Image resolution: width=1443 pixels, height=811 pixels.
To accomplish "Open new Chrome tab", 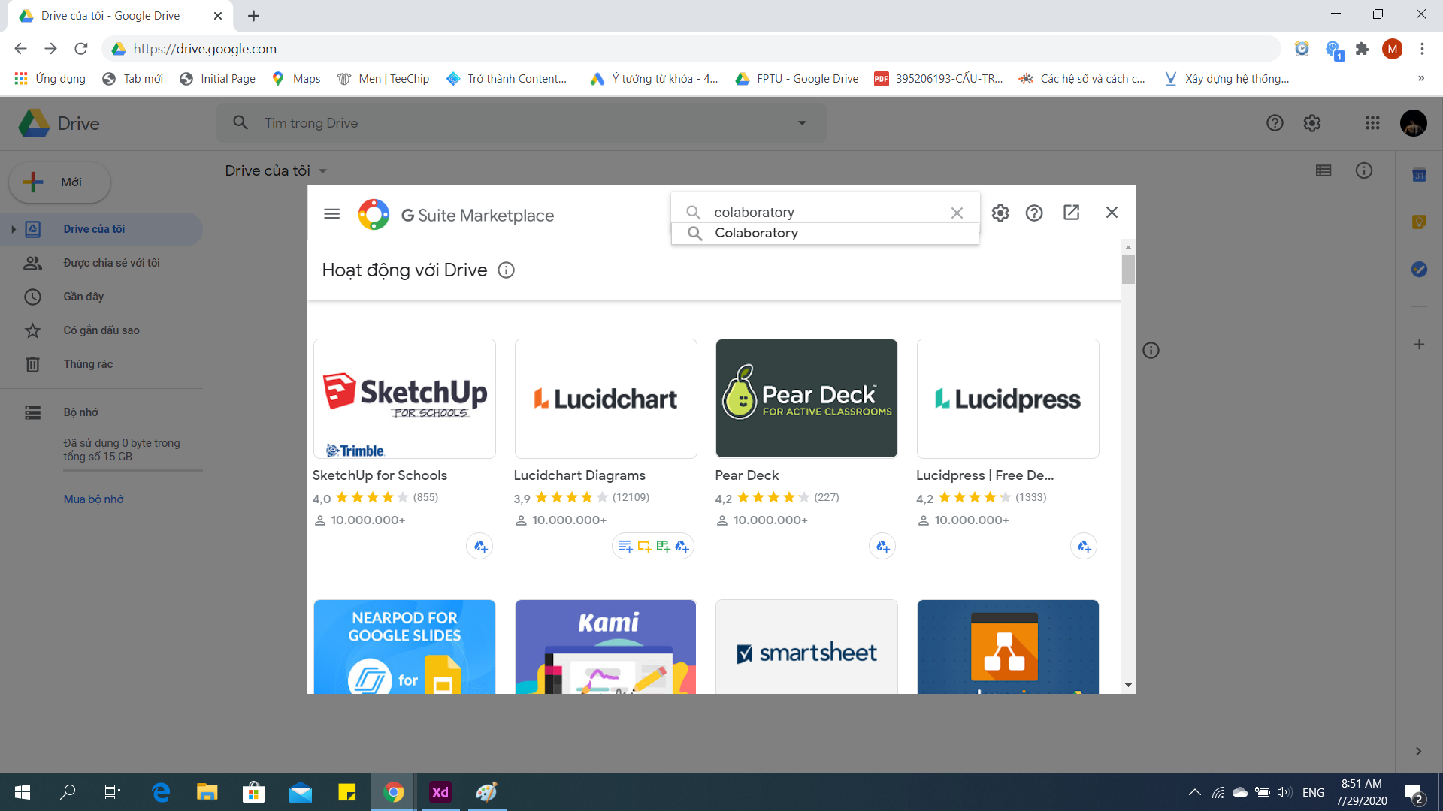I will coord(253,16).
